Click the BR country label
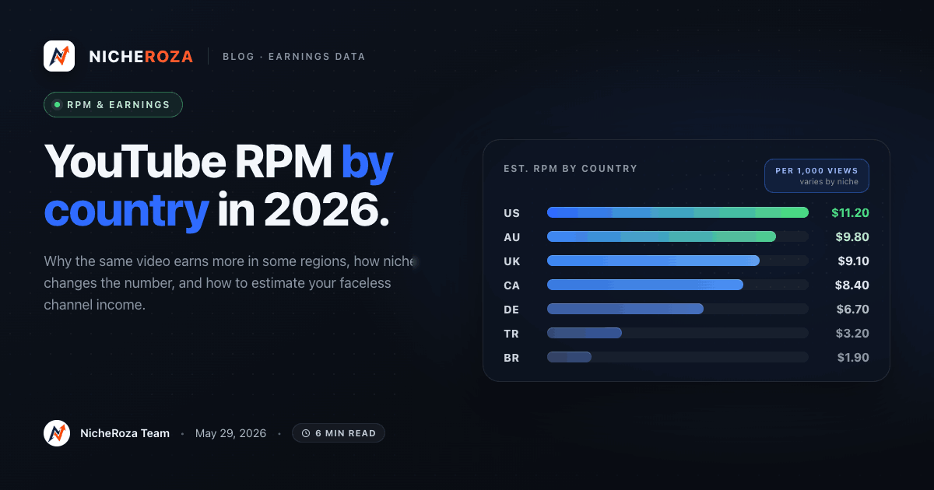The image size is (934, 490). pos(511,357)
